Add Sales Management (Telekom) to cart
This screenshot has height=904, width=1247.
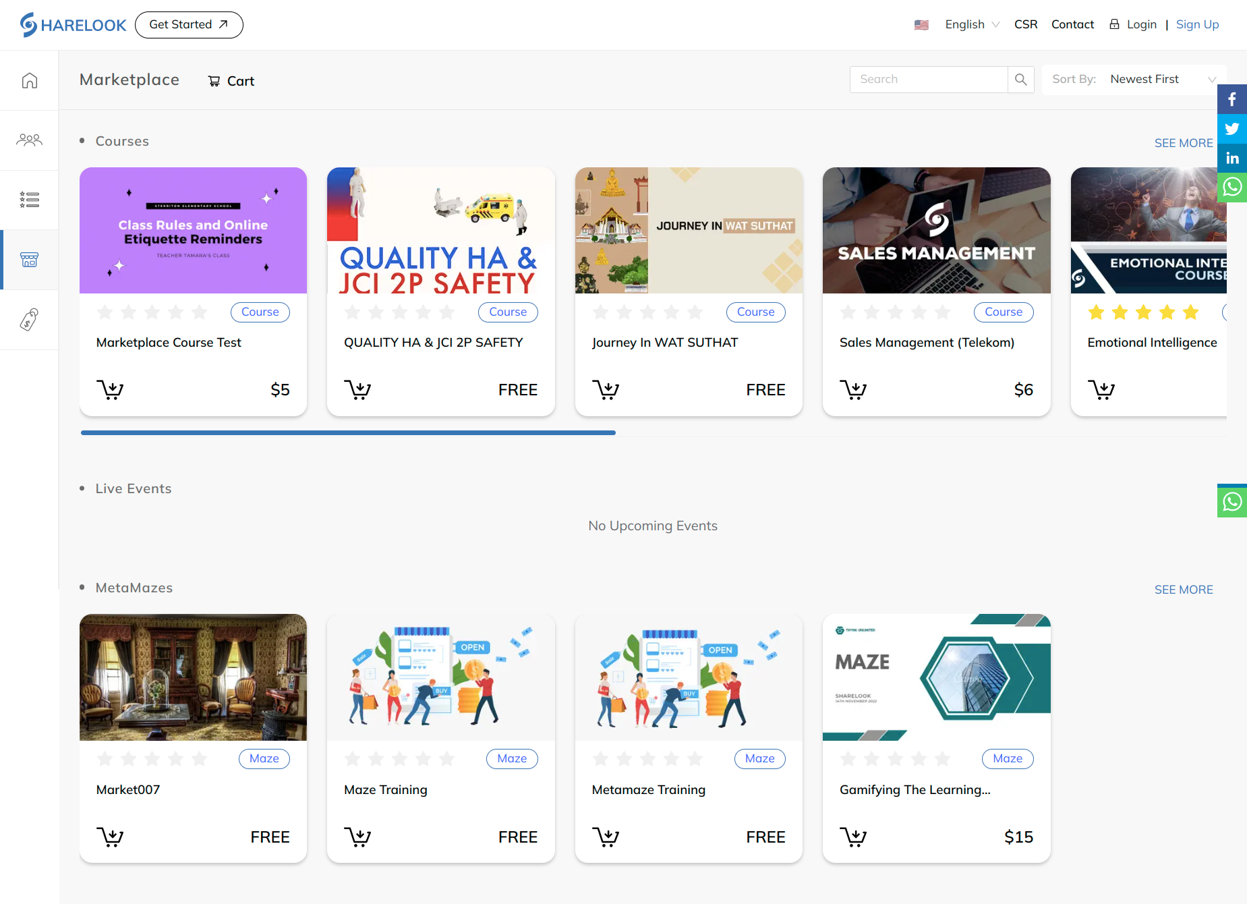click(x=853, y=390)
